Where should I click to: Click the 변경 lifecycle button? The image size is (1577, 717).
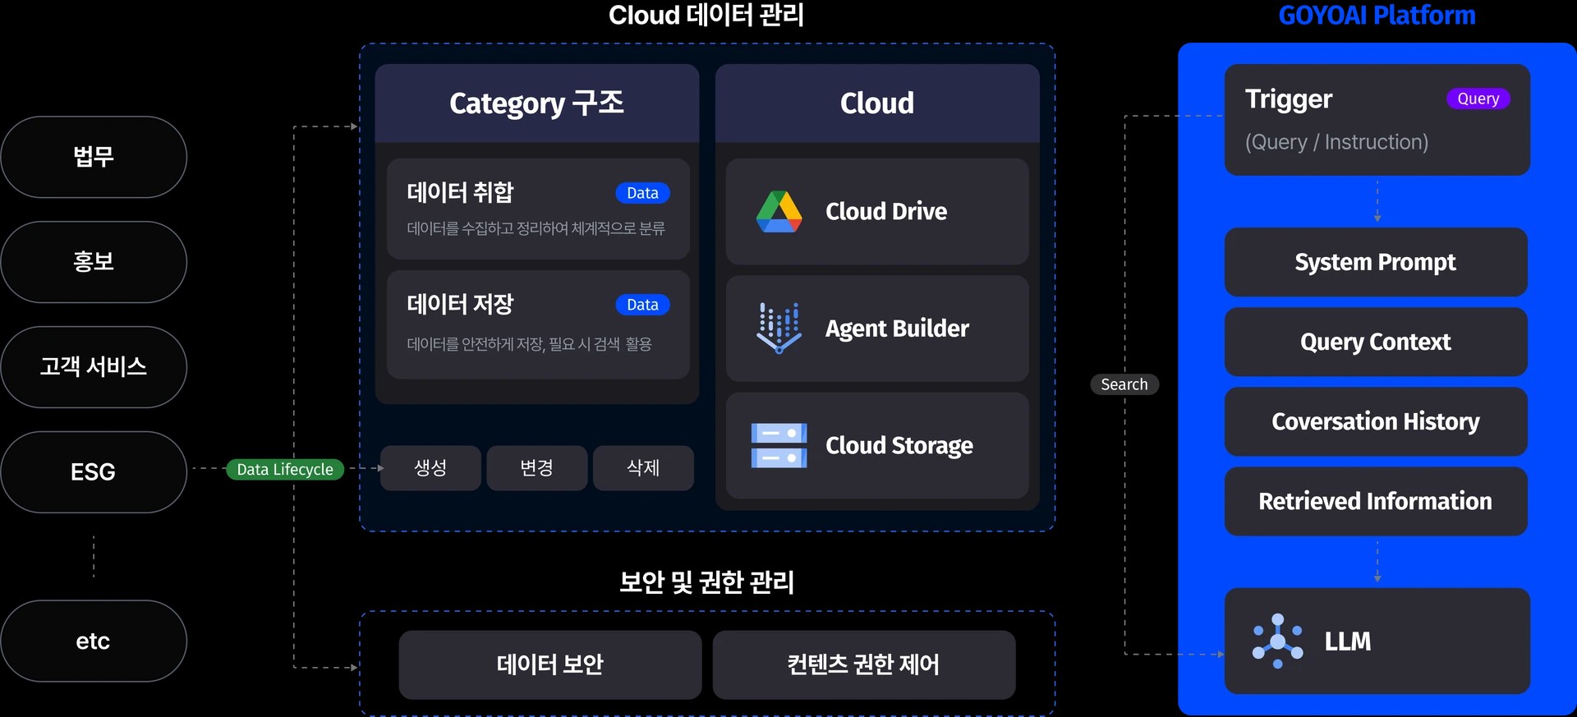coord(537,468)
